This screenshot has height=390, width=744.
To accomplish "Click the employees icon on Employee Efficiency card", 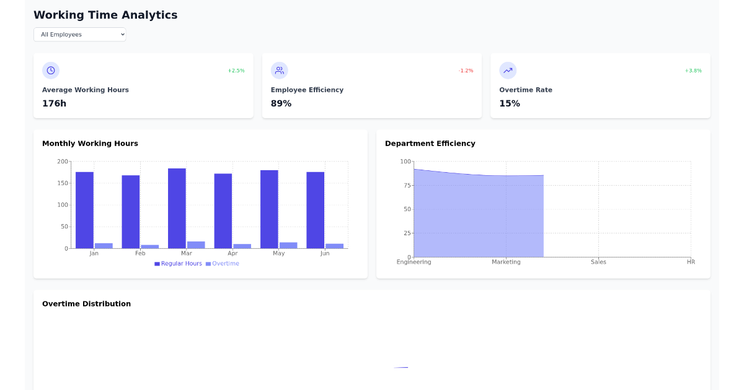I will click(x=280, y=70).
